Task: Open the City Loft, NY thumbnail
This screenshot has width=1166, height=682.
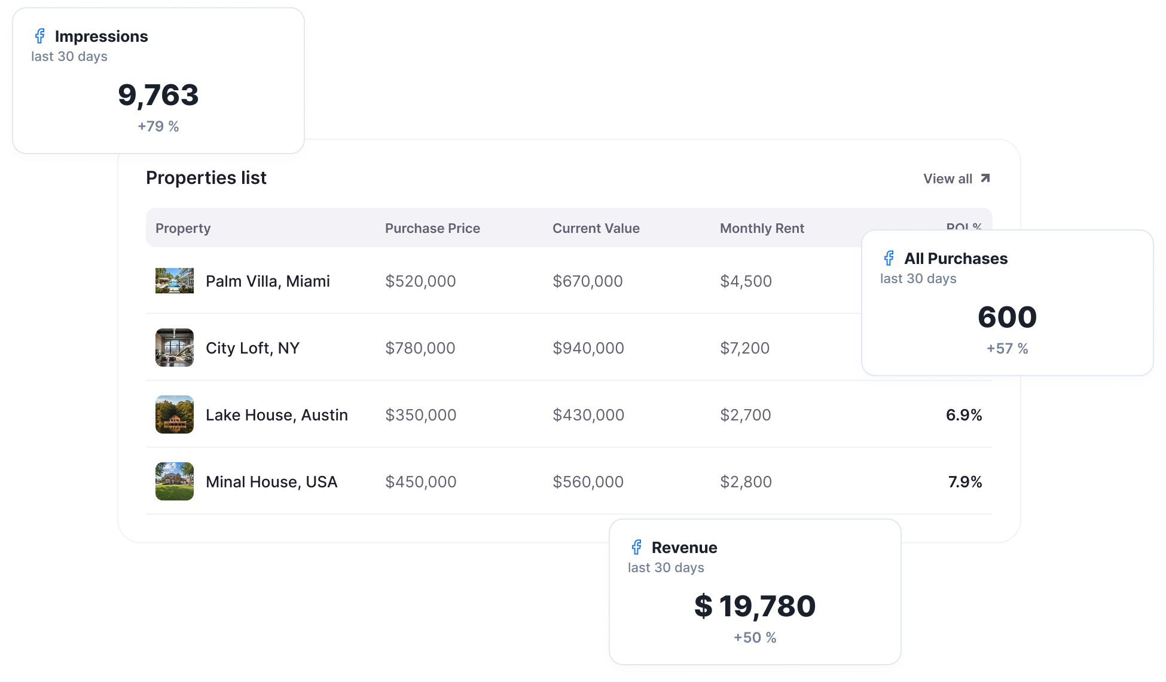Action: click(x=175, y=348)
